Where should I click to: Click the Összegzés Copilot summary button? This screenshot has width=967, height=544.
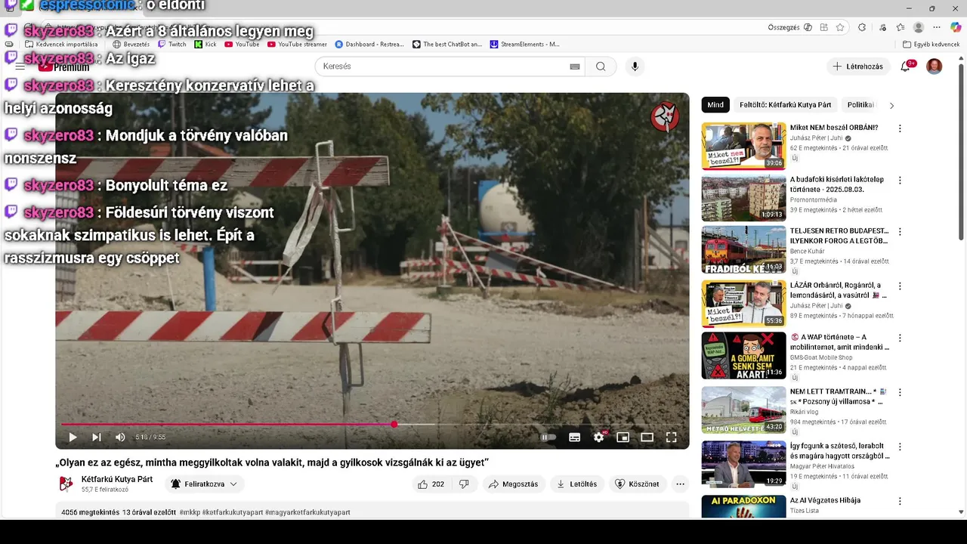tap(789, 27)
